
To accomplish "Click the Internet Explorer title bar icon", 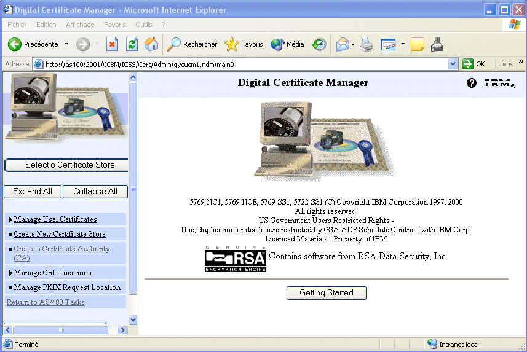I will (7, 9).
